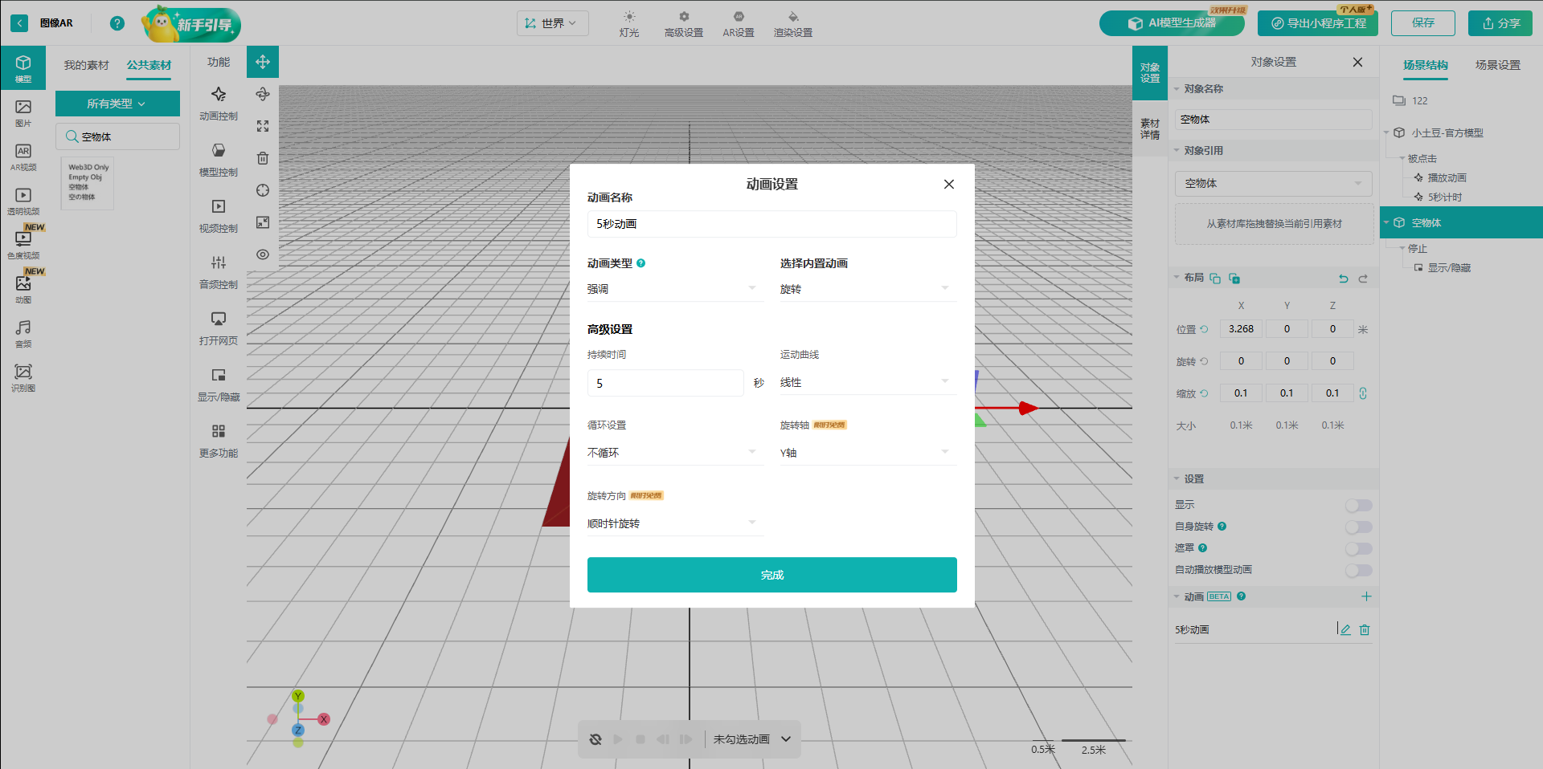Toggle the 显示 switch in settings
This screenshot has width=1543, height=769.
point(1358,505)
